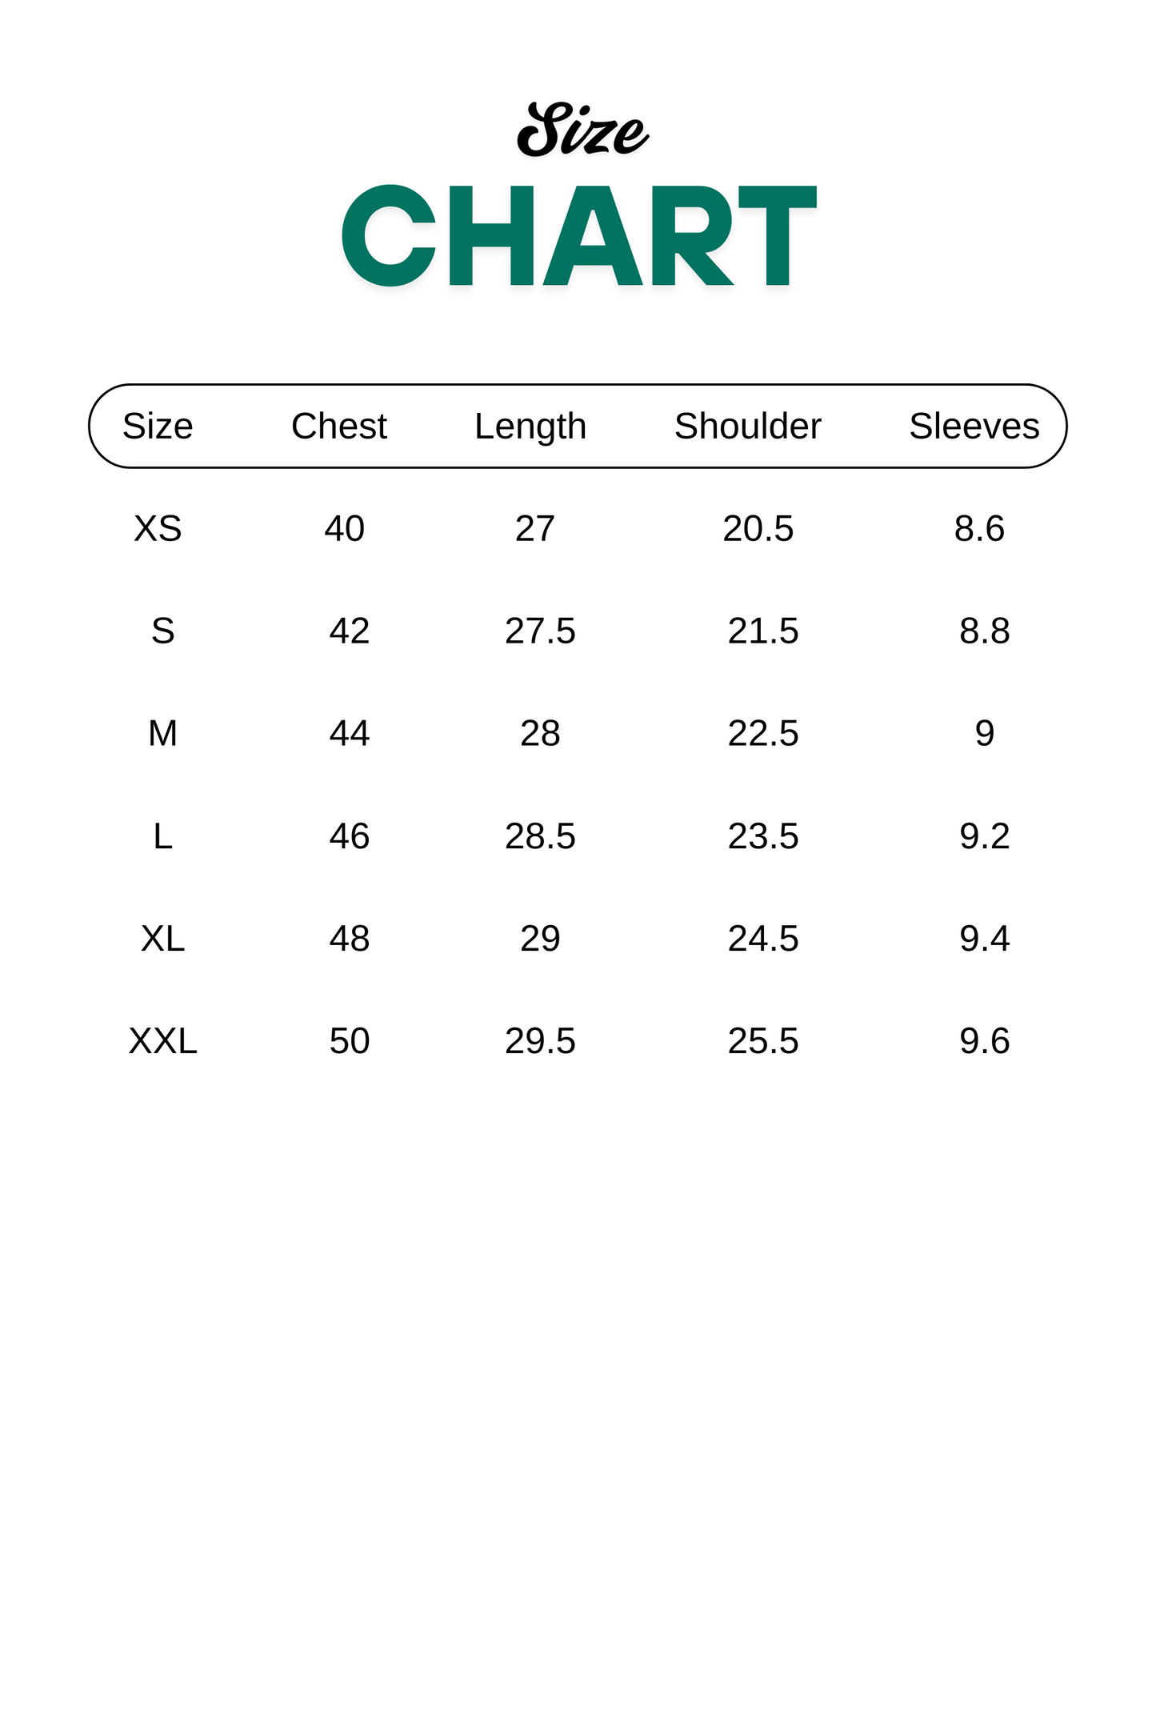This screenshot has height=1735, width=1156.
Task: Click the shoulder value 25.5
Action: coord(762,1041)
